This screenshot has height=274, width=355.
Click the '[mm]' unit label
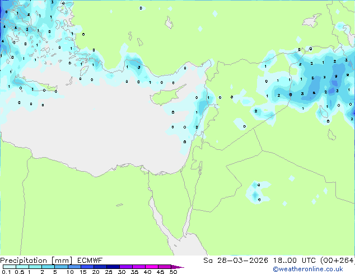pos(62,261)
